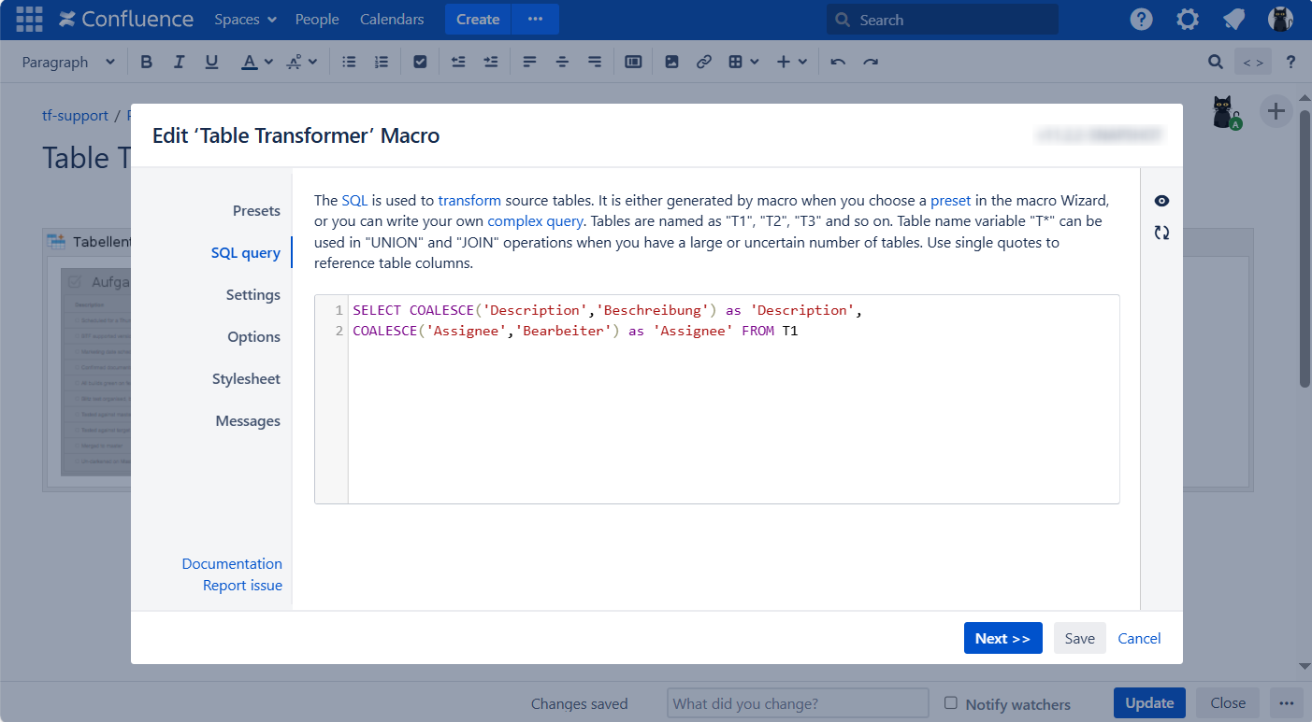The height and width of the screenshot is (722, 1312).
Task: Focus 'What did you change?' field
Action: 798,703
